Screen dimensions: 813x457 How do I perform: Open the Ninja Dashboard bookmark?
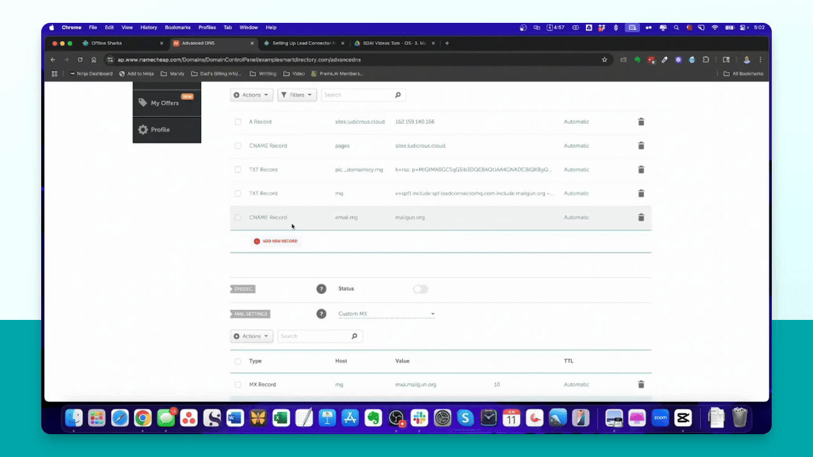(91, 74)
